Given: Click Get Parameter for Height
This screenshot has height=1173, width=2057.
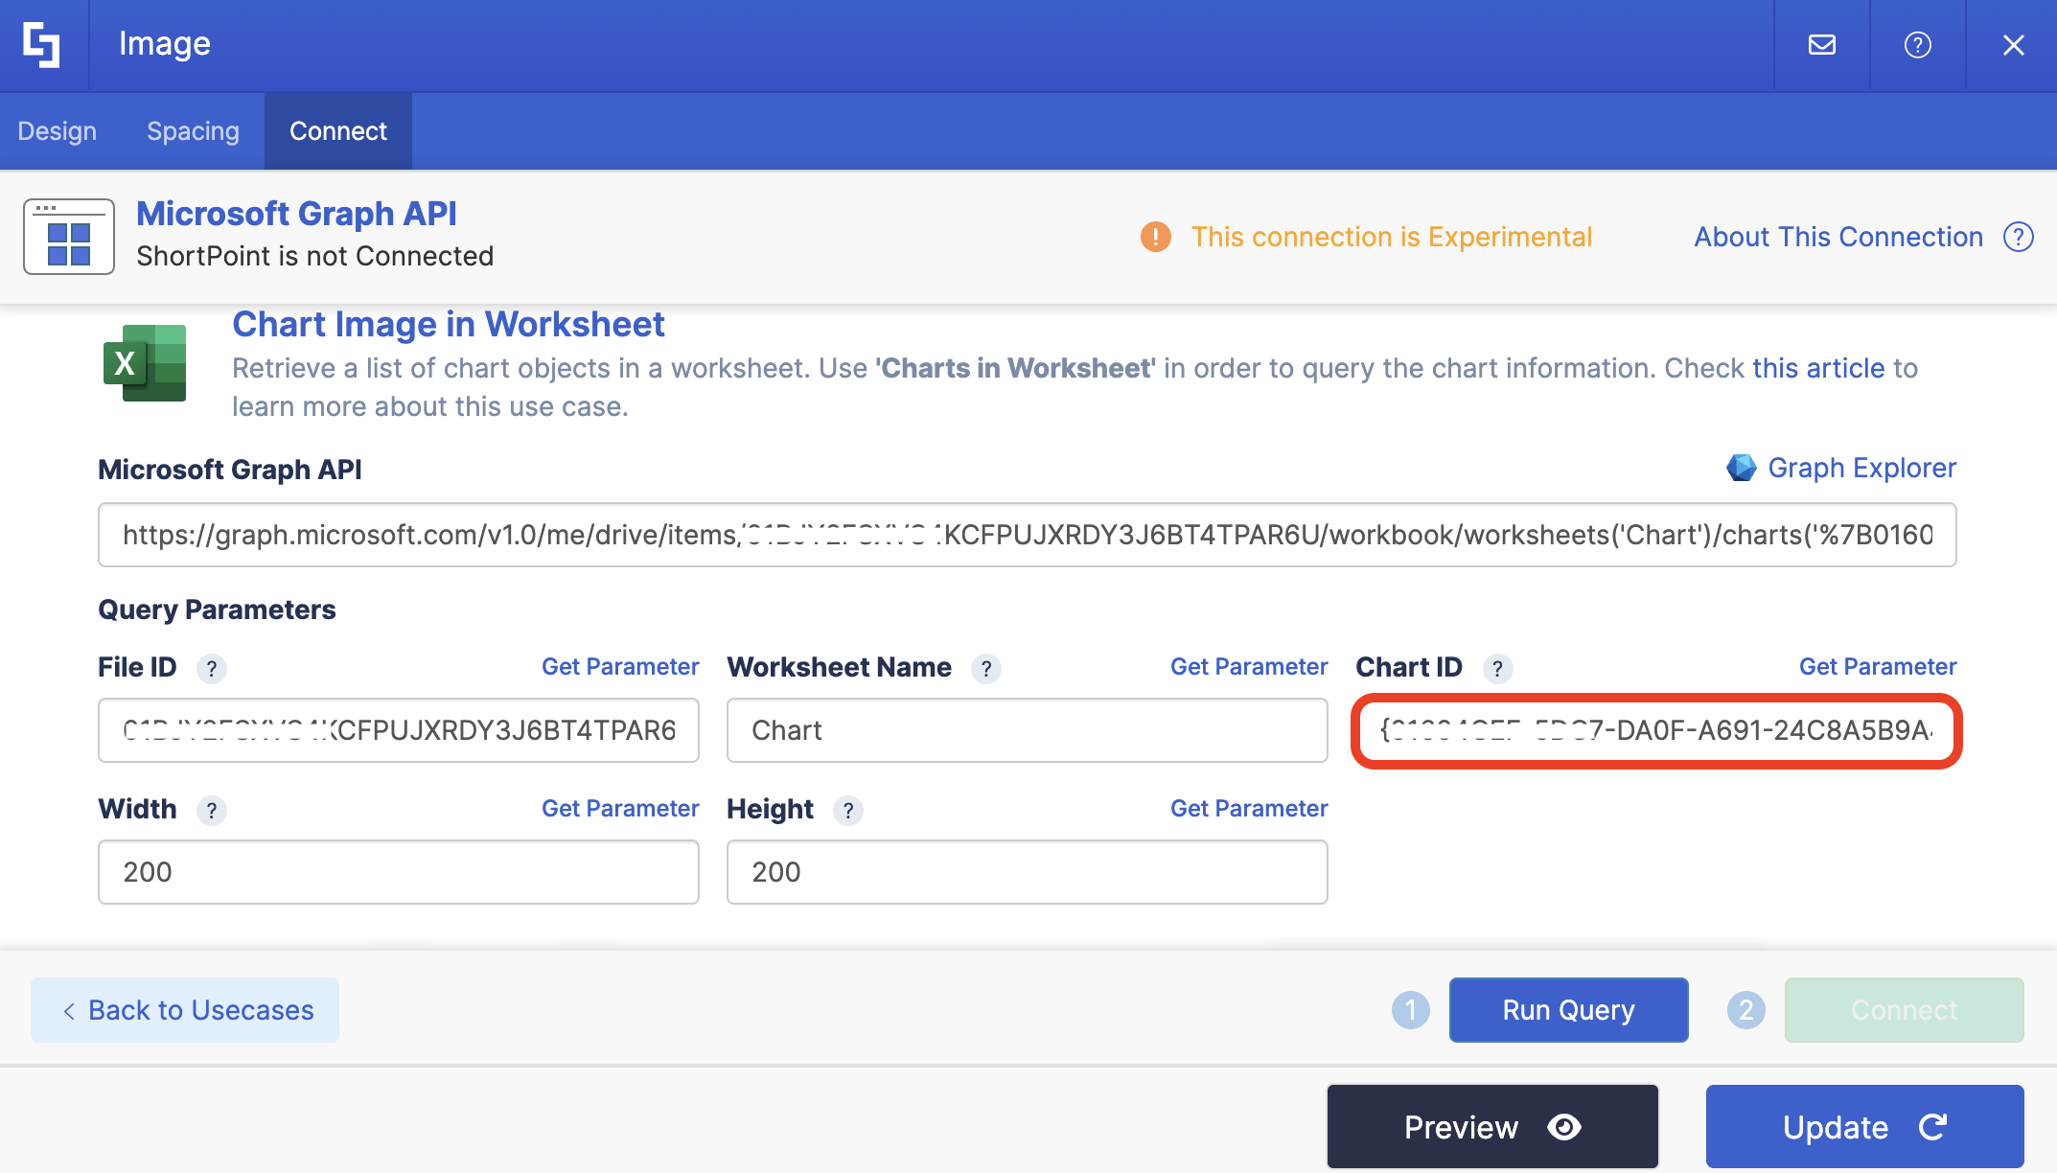Looking at the screenshot, I should (x=1249, y=809).
